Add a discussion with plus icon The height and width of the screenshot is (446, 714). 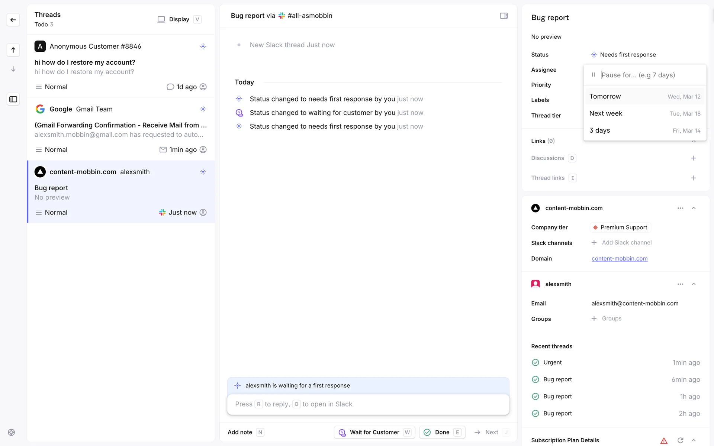(693, 158)
